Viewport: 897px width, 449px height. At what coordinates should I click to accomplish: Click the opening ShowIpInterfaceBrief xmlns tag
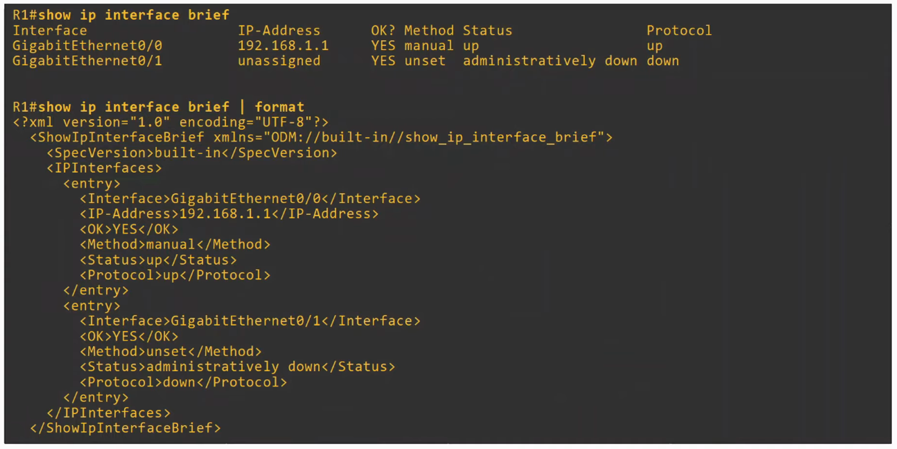[x=321, y=137]
